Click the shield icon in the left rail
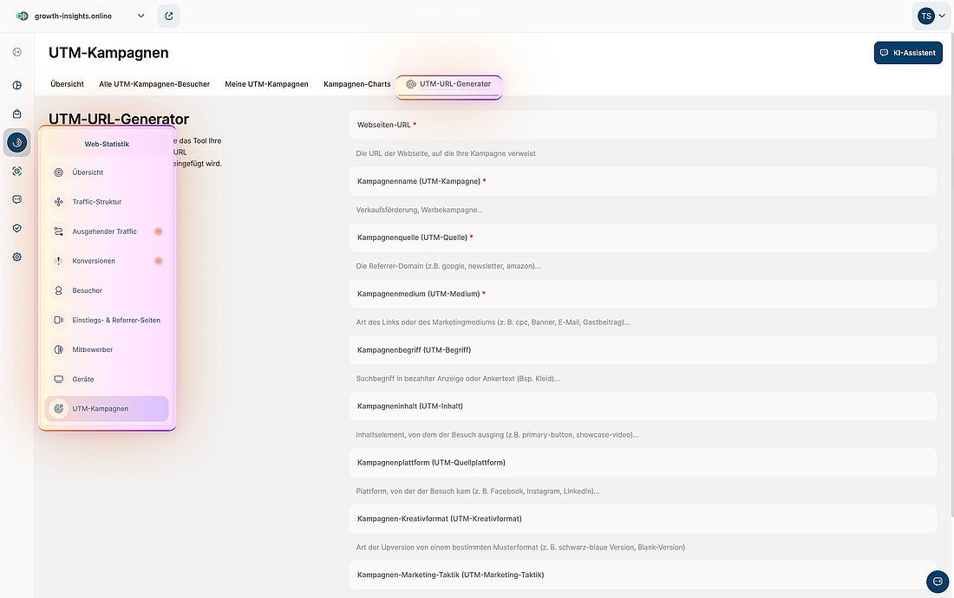 (16, 228)
